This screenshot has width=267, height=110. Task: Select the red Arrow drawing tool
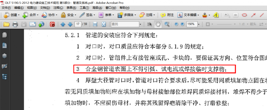(253, 15)
